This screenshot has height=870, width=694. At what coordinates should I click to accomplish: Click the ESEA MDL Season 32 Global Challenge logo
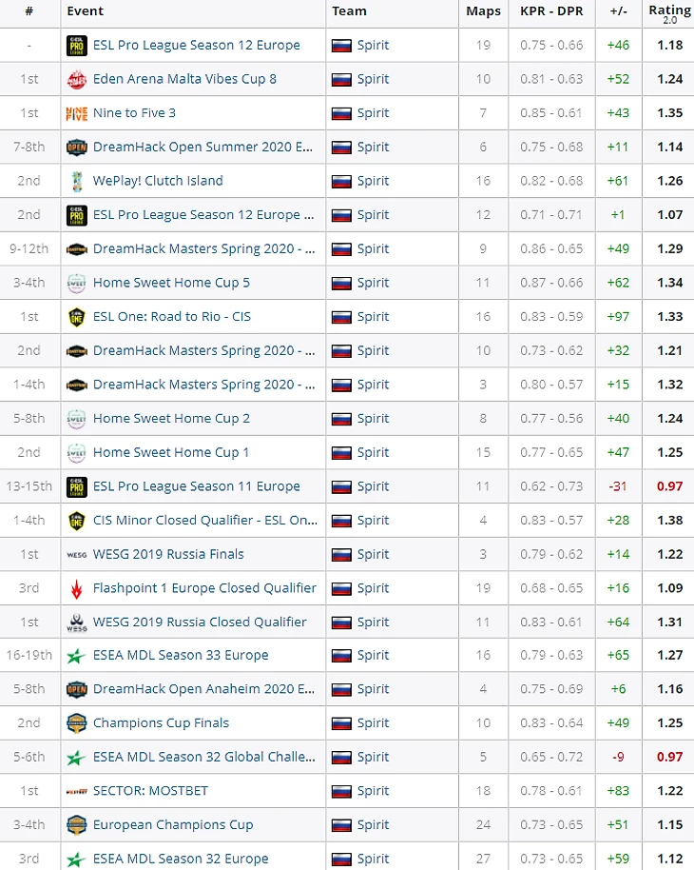click(x=76, y=757)
